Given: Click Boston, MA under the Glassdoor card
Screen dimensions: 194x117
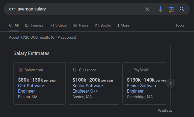Looking at the screenshot, I should 82,97.
